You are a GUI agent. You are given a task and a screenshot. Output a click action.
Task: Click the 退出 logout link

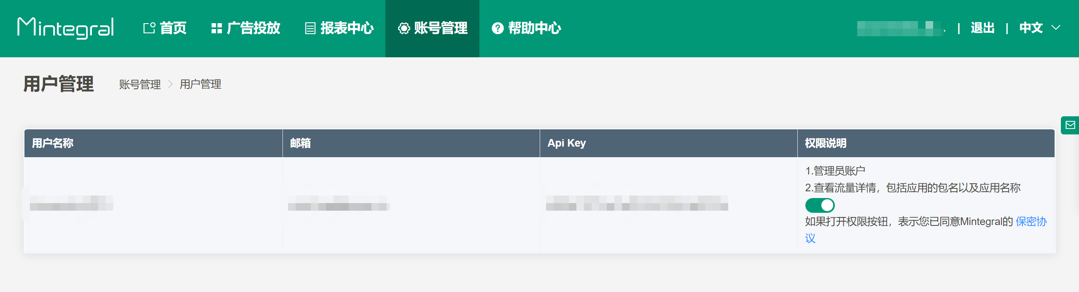(x=982, y=28)
